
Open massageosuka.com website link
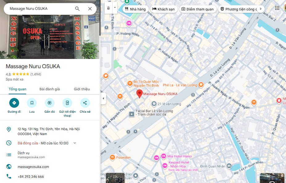[x=33, y=167]
